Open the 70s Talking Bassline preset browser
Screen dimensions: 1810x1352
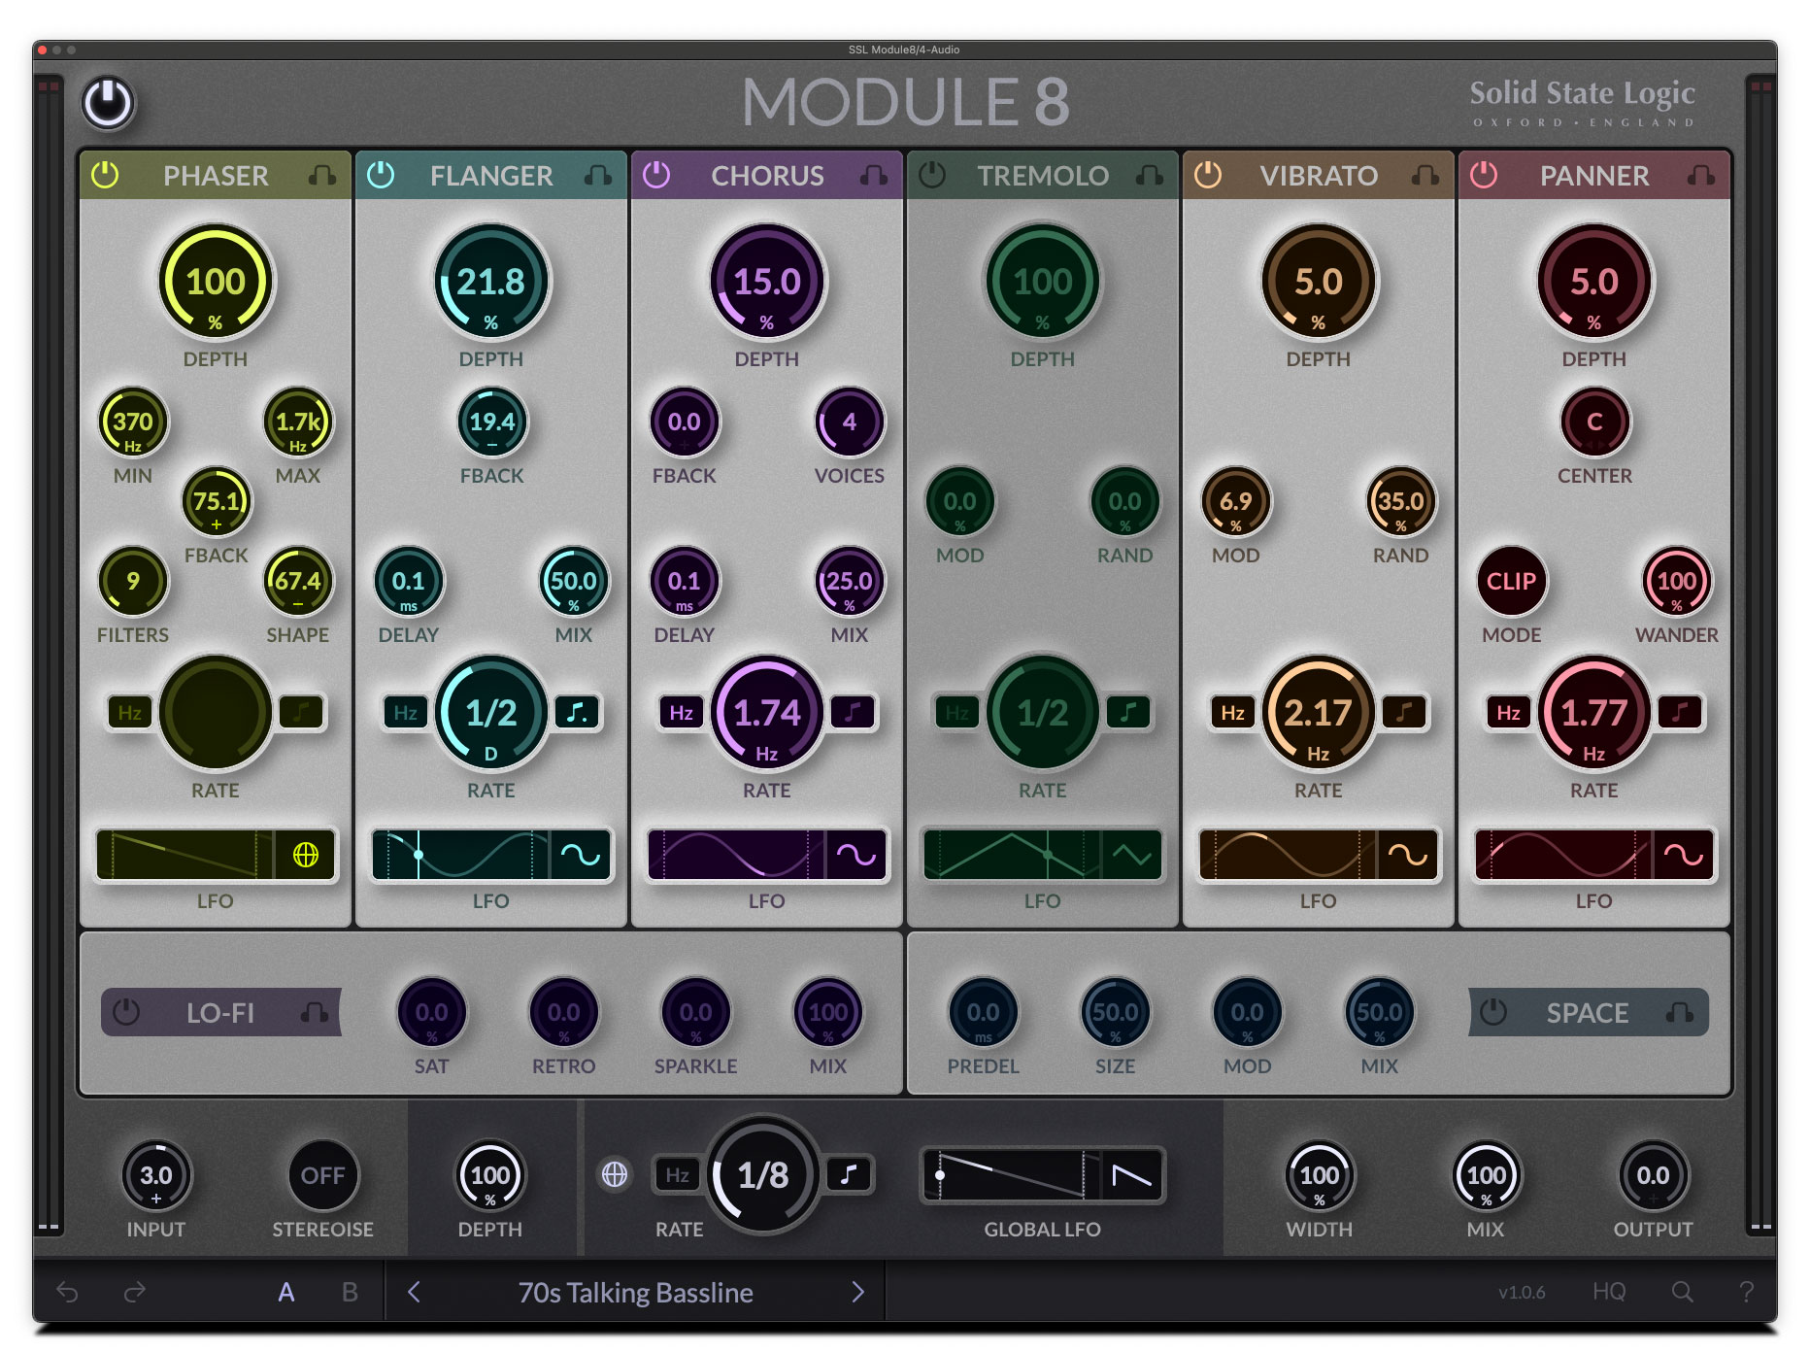636,1293
